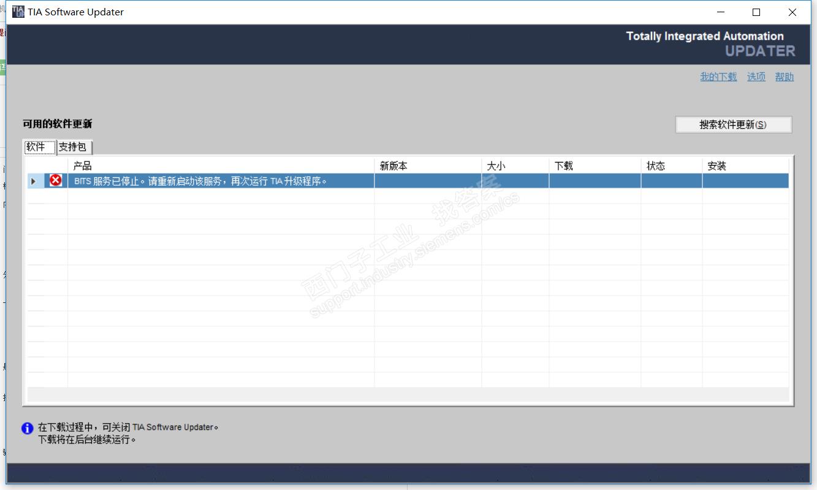Click the 产品 column header

(x=221, y=166)
